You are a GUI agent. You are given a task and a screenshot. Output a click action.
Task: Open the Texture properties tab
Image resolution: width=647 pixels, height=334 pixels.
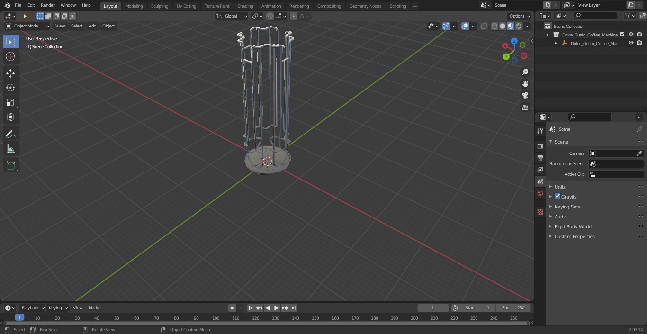click(x=540, y=212)
